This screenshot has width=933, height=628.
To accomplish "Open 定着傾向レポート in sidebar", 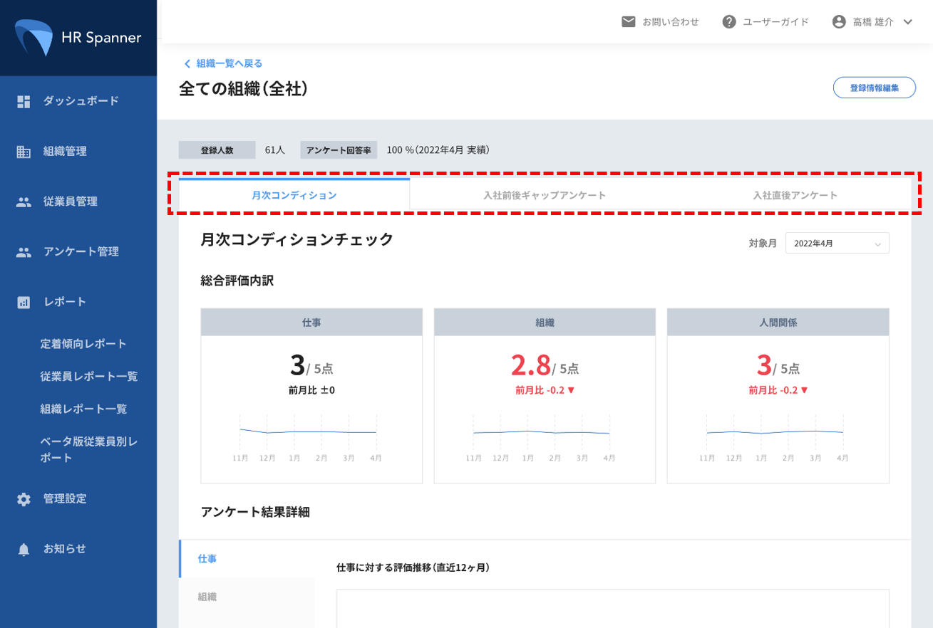I will click(x=83, y=344).
